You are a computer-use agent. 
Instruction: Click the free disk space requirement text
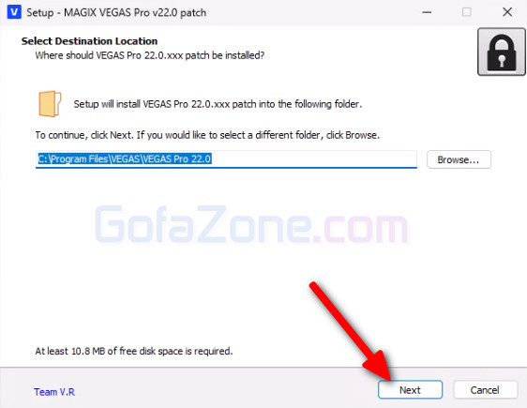pyautogui.click(x=134, y=351)
